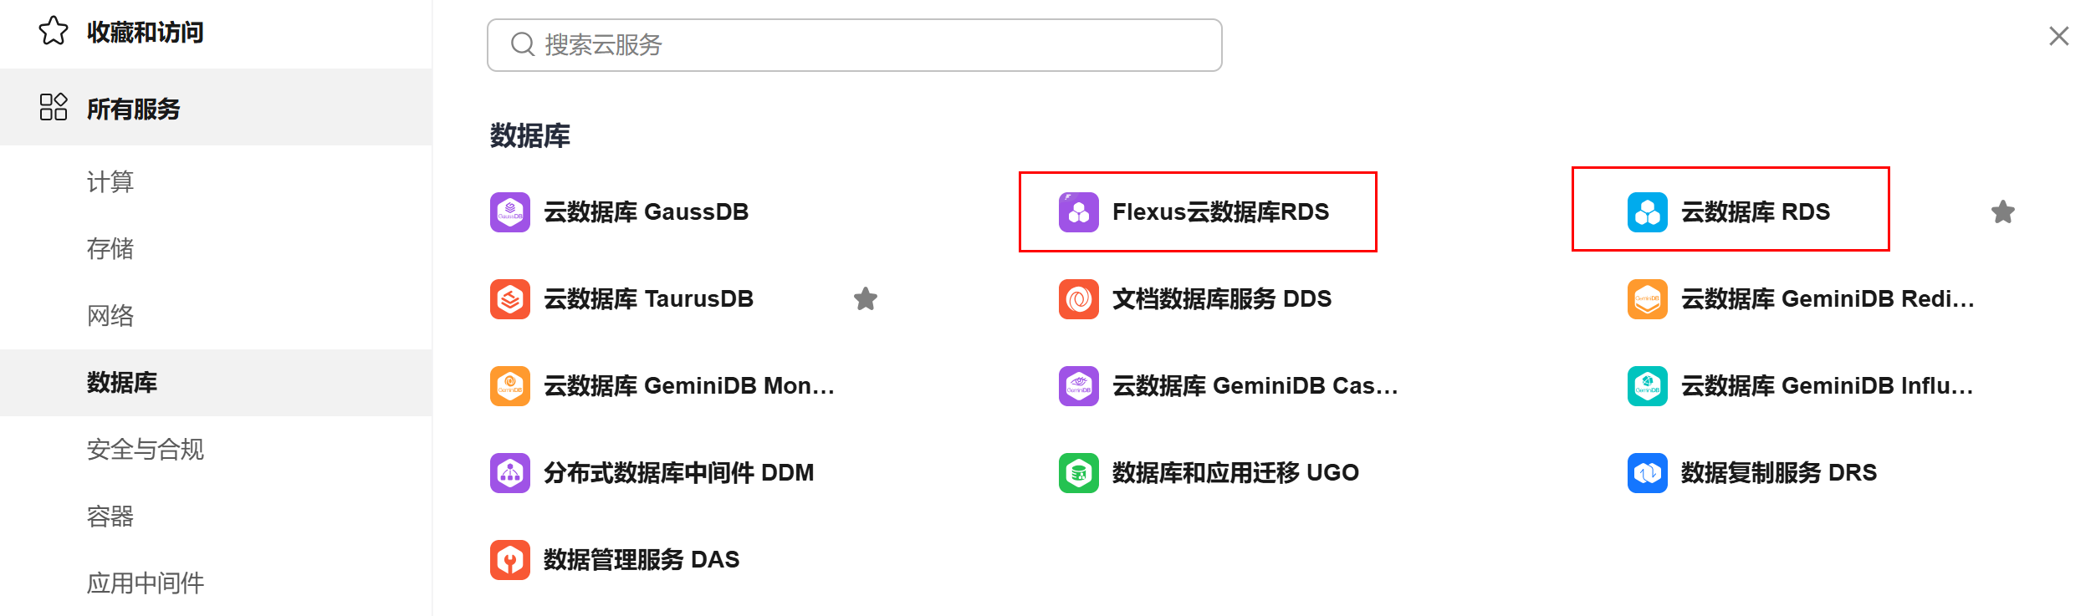The image size is (2096, 616).
Task: Click the green UGO migration icon
Action: 1078,473
